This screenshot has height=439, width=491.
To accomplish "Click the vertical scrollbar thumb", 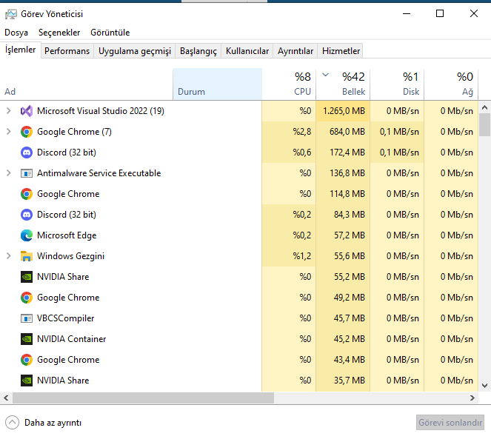I will pyautogui.click(x=485, y=125).
